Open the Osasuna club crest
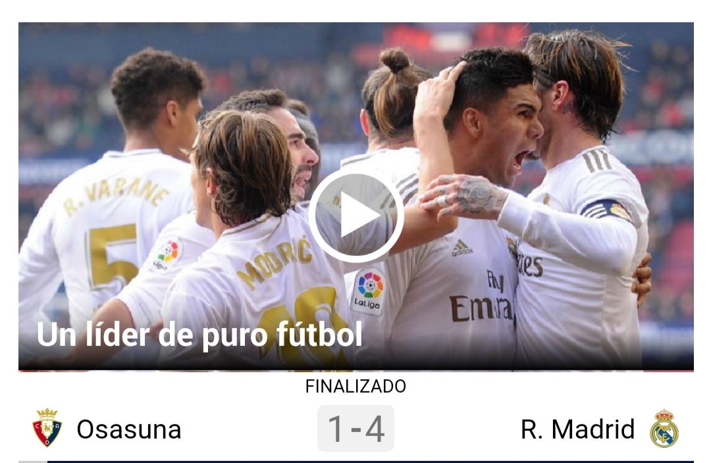The height and width of the screenshot is (463, 711). click(47, 428)
